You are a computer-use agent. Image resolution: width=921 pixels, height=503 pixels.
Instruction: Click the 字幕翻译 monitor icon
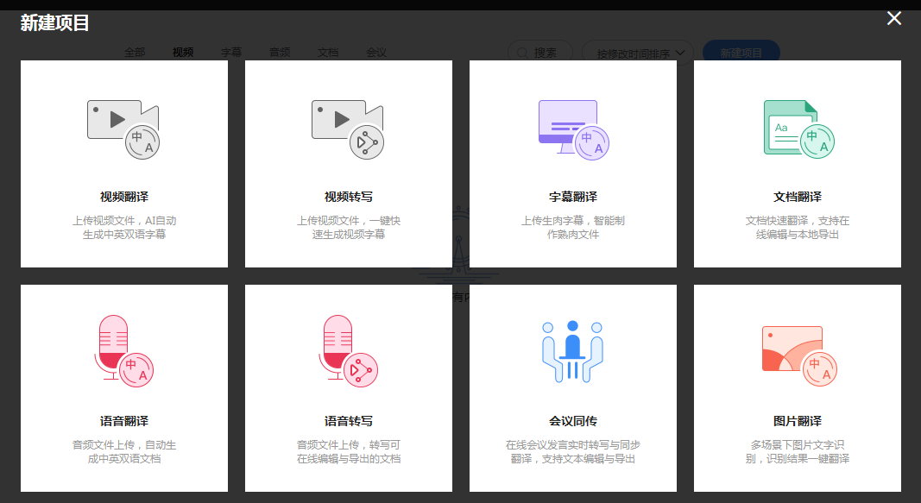coord(573,129)
